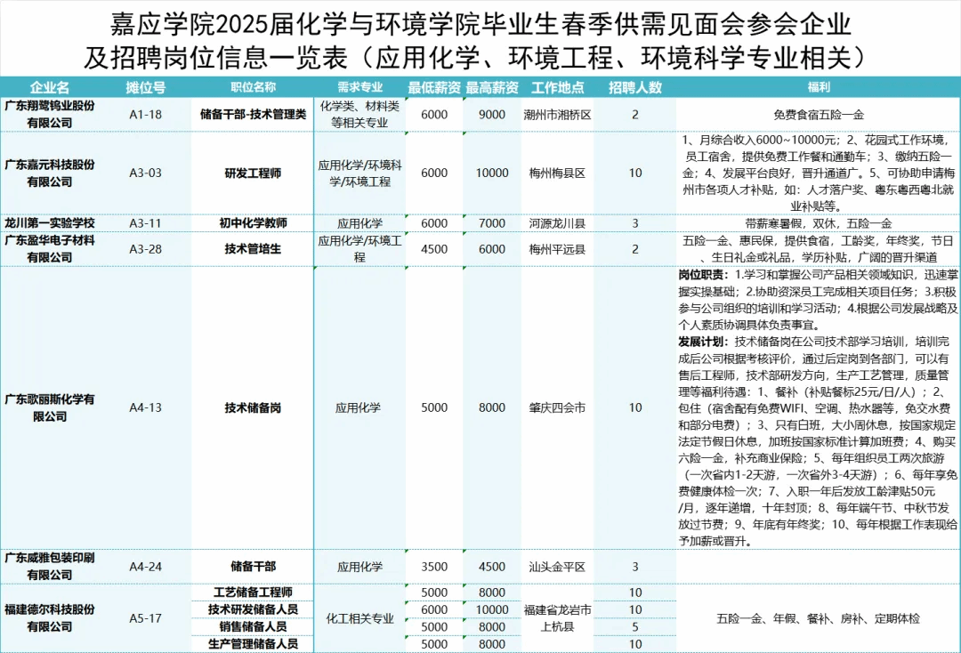
Task: Click the 职位名称 header cell
Action: pos(253,88)
